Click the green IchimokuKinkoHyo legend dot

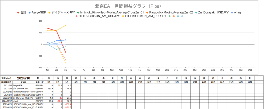coord(78,12)
